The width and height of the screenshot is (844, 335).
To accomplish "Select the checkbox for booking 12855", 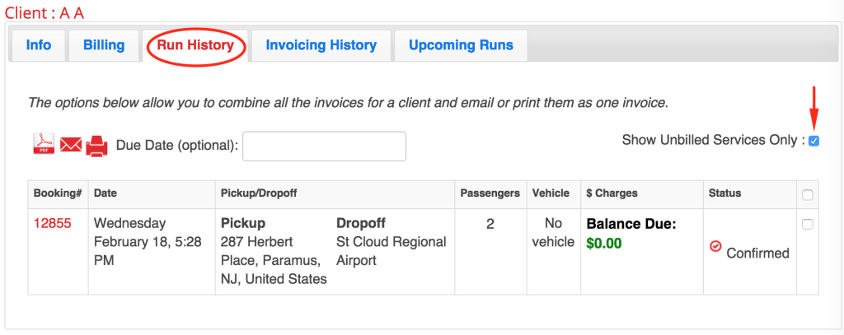I will click(x=808, y=225).
